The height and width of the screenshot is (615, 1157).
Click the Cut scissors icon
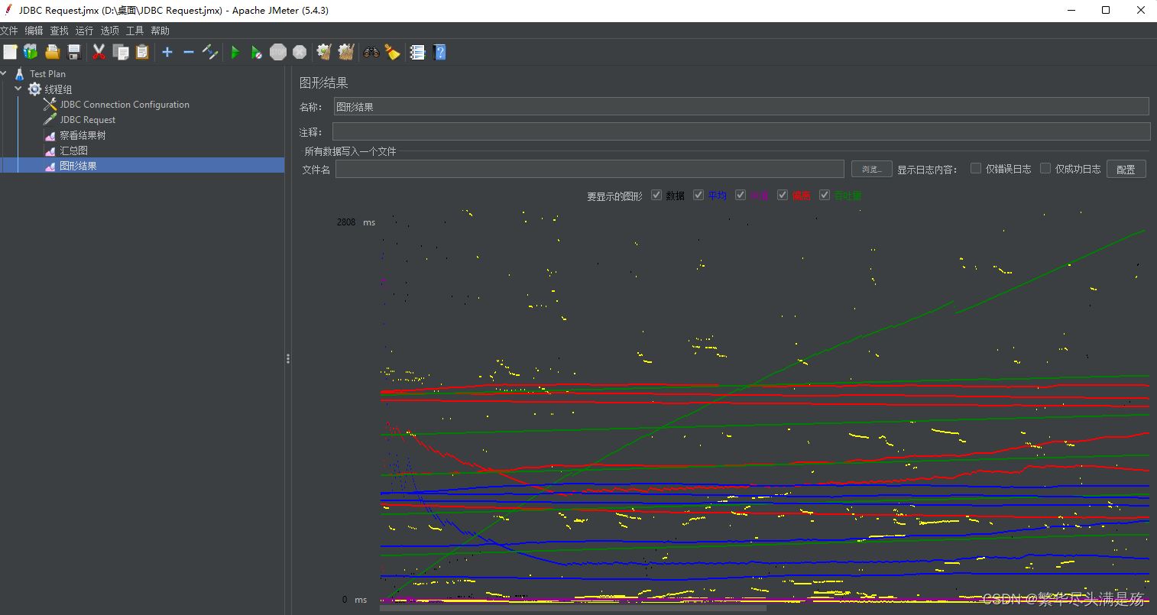pyautogui.click(x=99, y=52)
